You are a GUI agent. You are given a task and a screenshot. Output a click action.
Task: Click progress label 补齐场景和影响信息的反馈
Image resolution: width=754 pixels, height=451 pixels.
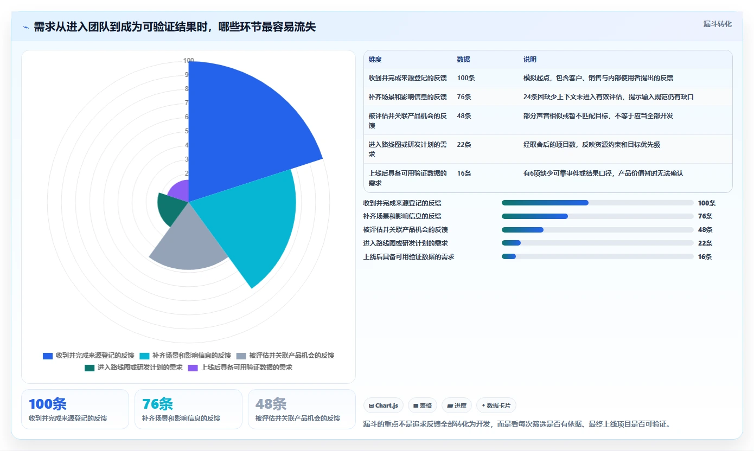point(402,216)
